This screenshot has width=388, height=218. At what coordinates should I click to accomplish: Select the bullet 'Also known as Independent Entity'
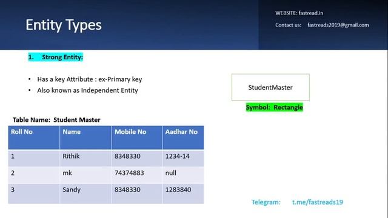tap(87, 90)
